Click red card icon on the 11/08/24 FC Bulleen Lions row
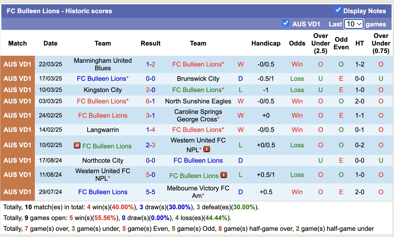Screen dimensions: 394x237 click(223, 175)
